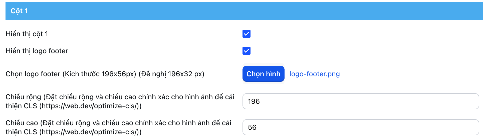483x138 pixels.
Task: Click the "Chọn hình" button
Action: 263,74
